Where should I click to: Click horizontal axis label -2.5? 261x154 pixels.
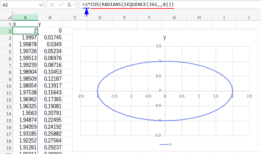81,96
